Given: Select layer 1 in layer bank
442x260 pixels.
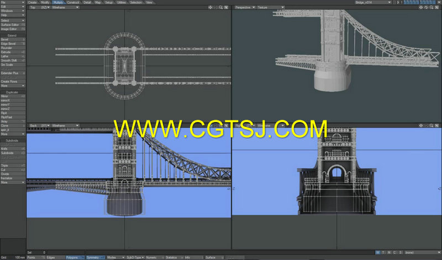Looking at the screenshot, I should (x=406, y=2).
